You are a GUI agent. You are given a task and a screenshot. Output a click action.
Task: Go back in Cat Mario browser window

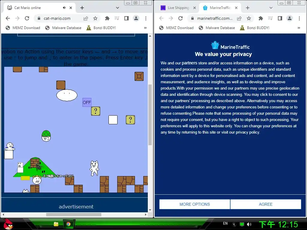(7, 18)
